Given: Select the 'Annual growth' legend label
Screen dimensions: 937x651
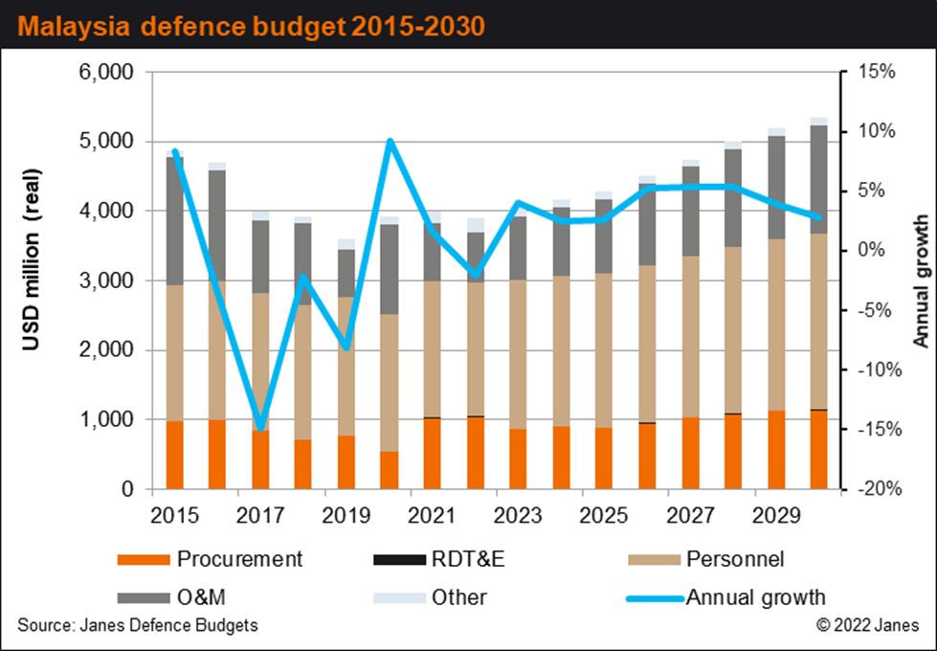Looking at the screenshot, I should click(x=755, y=597).
